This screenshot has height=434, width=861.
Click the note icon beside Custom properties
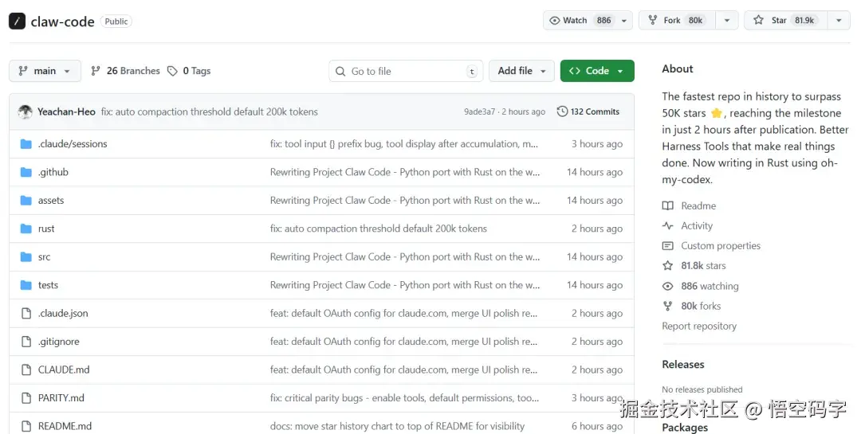pyautogui.click(x=668, y=246)
